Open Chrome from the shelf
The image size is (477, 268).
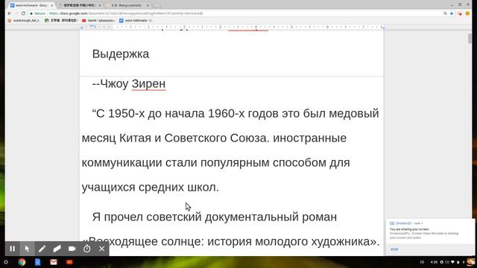[x=22, y=262]
